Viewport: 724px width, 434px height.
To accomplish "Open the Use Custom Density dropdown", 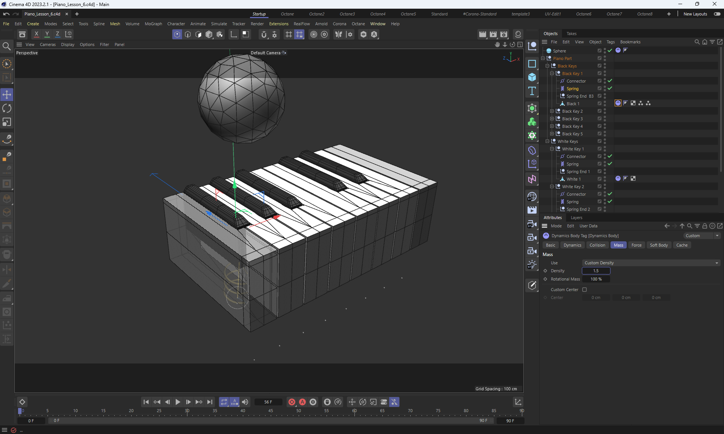I will (651, 263).
